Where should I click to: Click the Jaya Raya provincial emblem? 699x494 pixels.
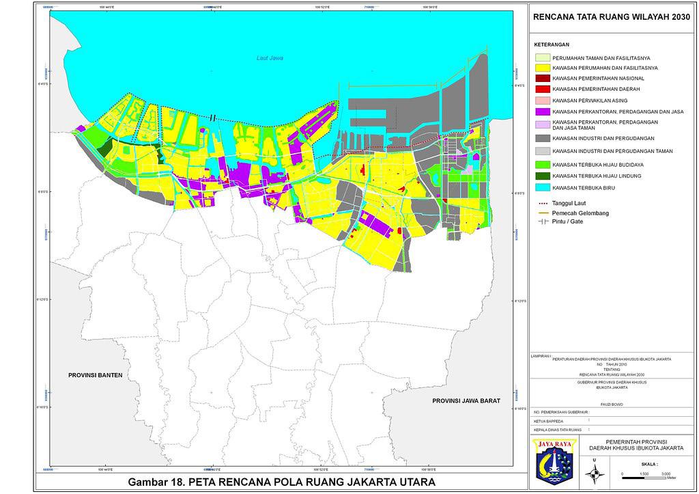click(x=554, y=461)
